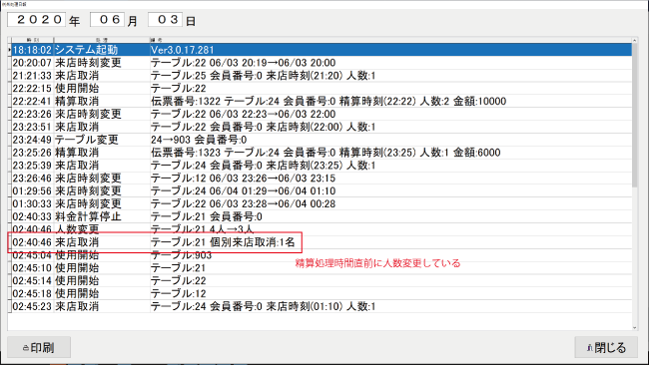Select the 23:23:51 来店取消 row
This screenshot has height=365, width=649.
[322, 127]
